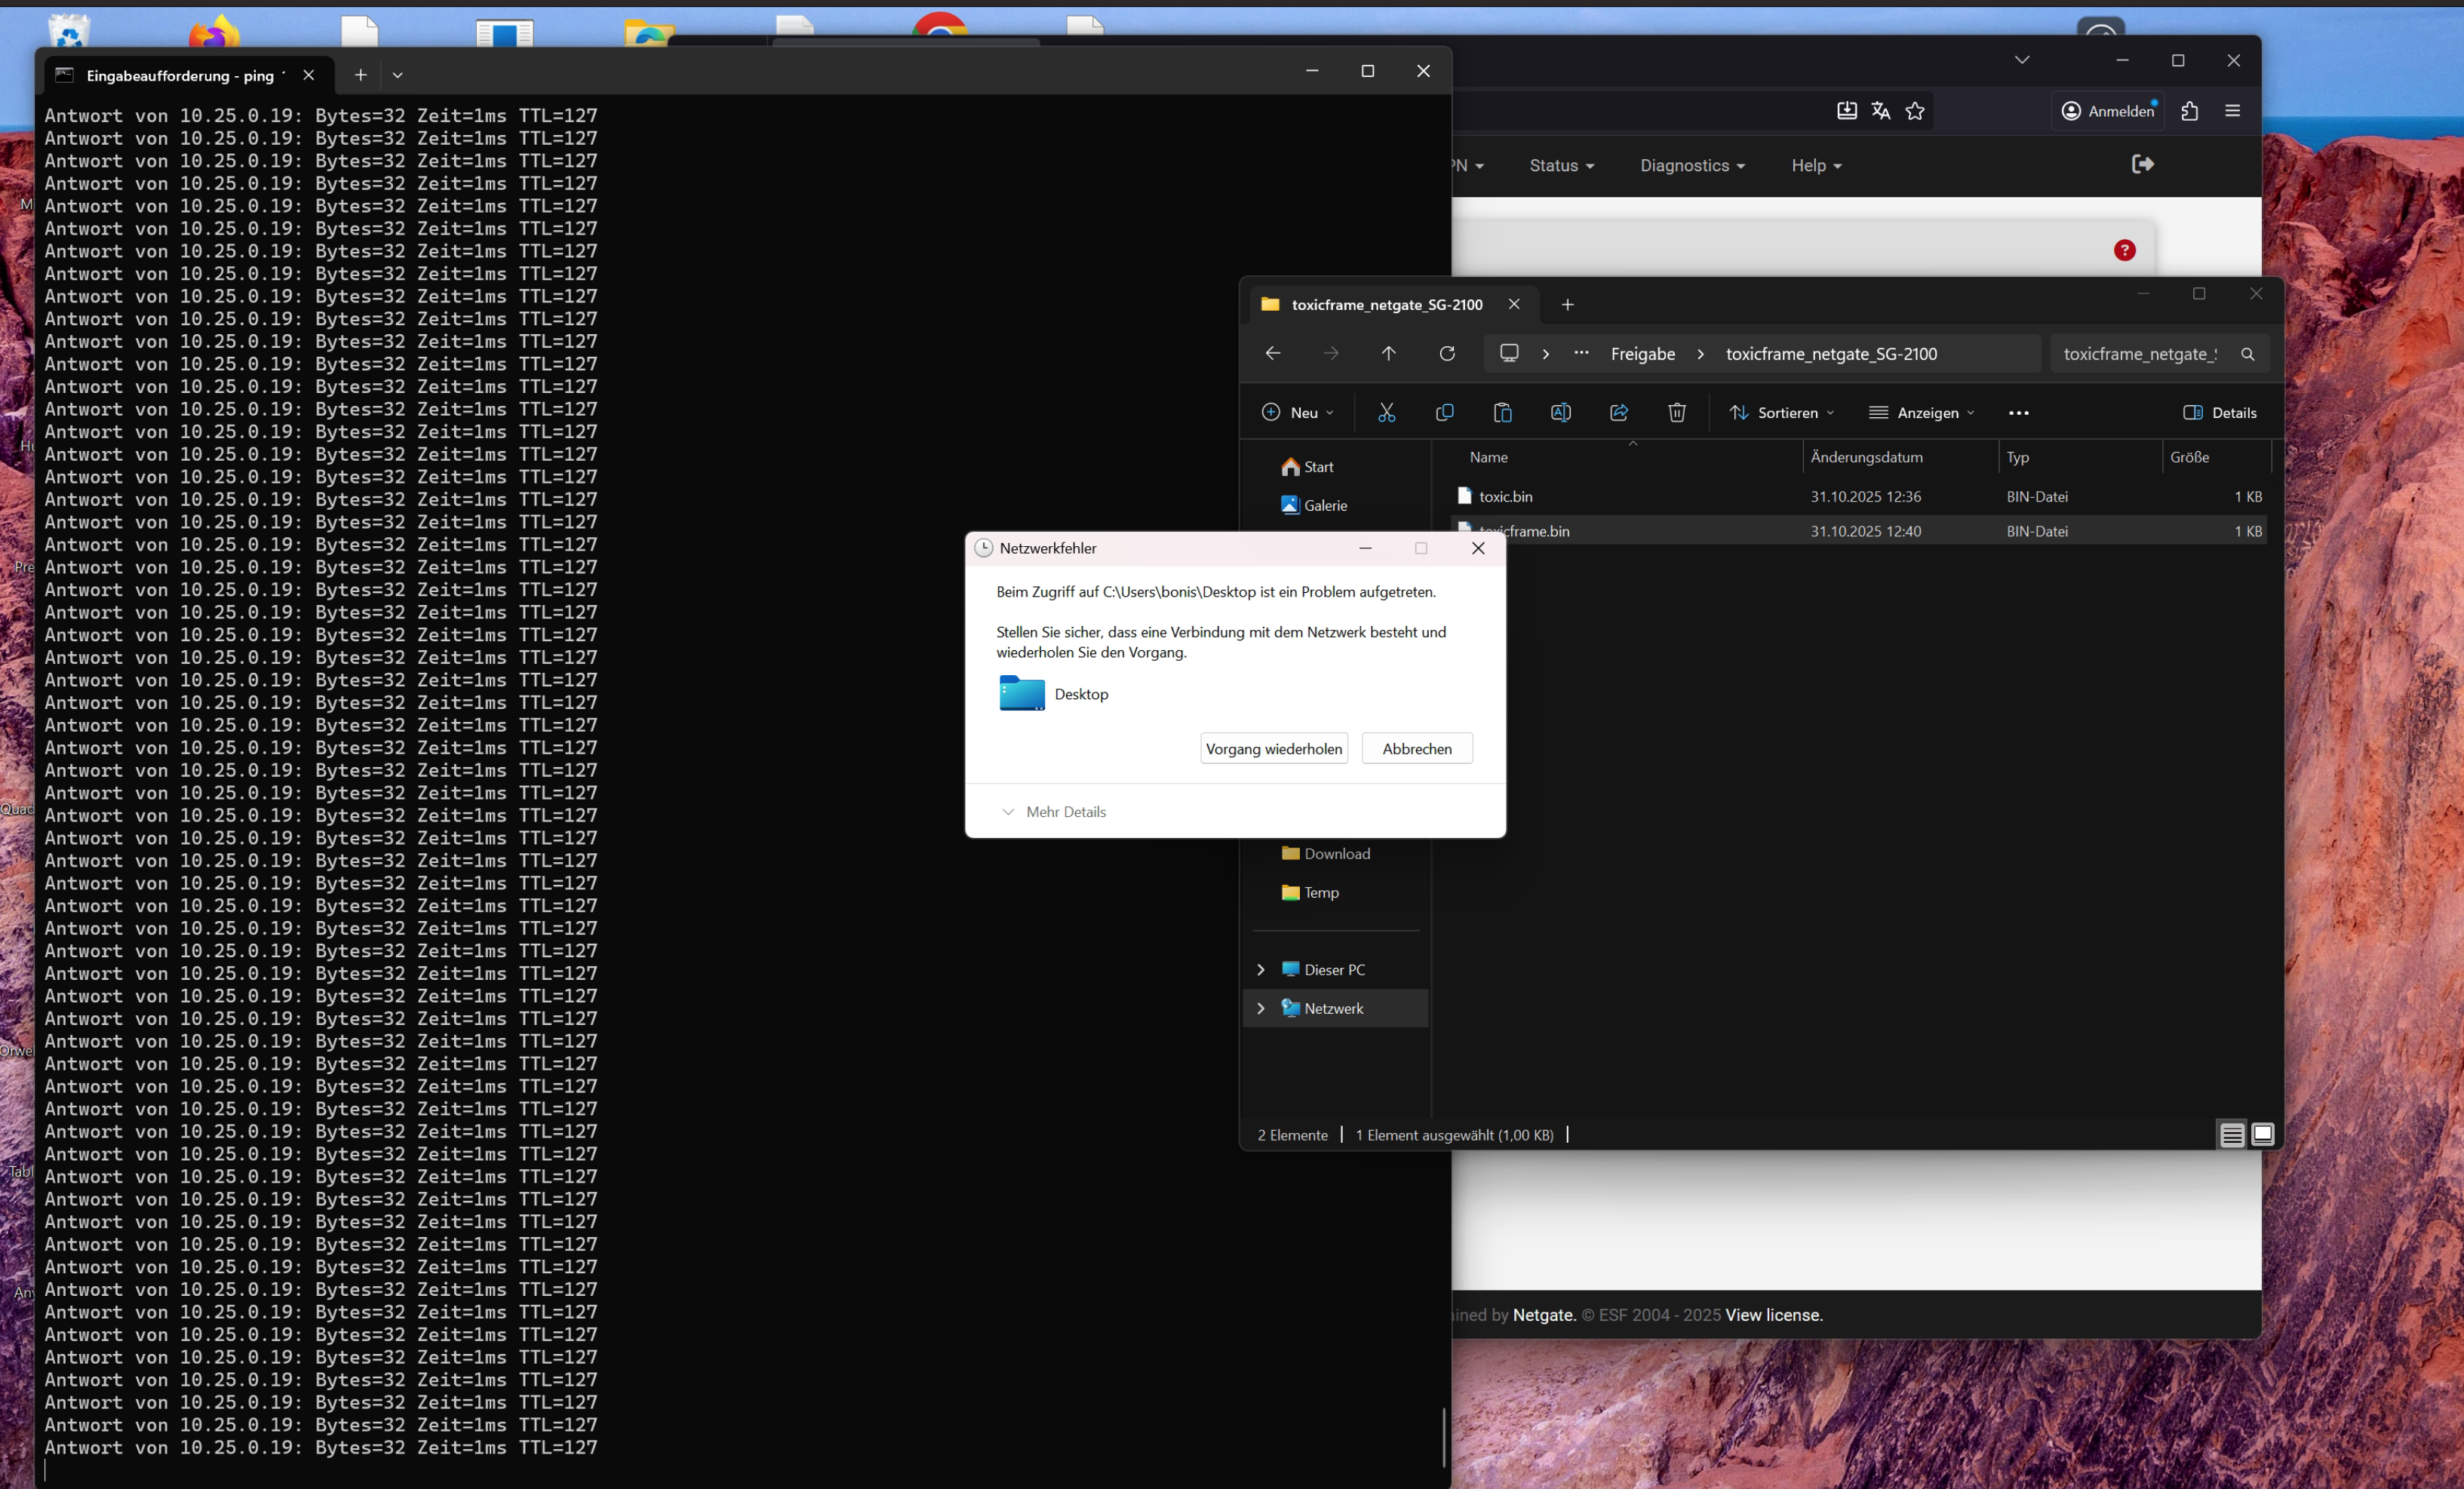Open the Diagnostics menu

click(1692, 165)
